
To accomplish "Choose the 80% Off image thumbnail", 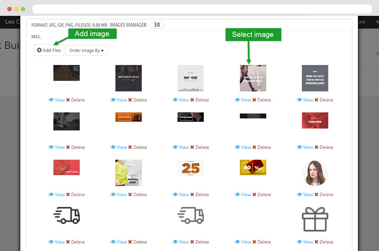I will pos(191,78).
